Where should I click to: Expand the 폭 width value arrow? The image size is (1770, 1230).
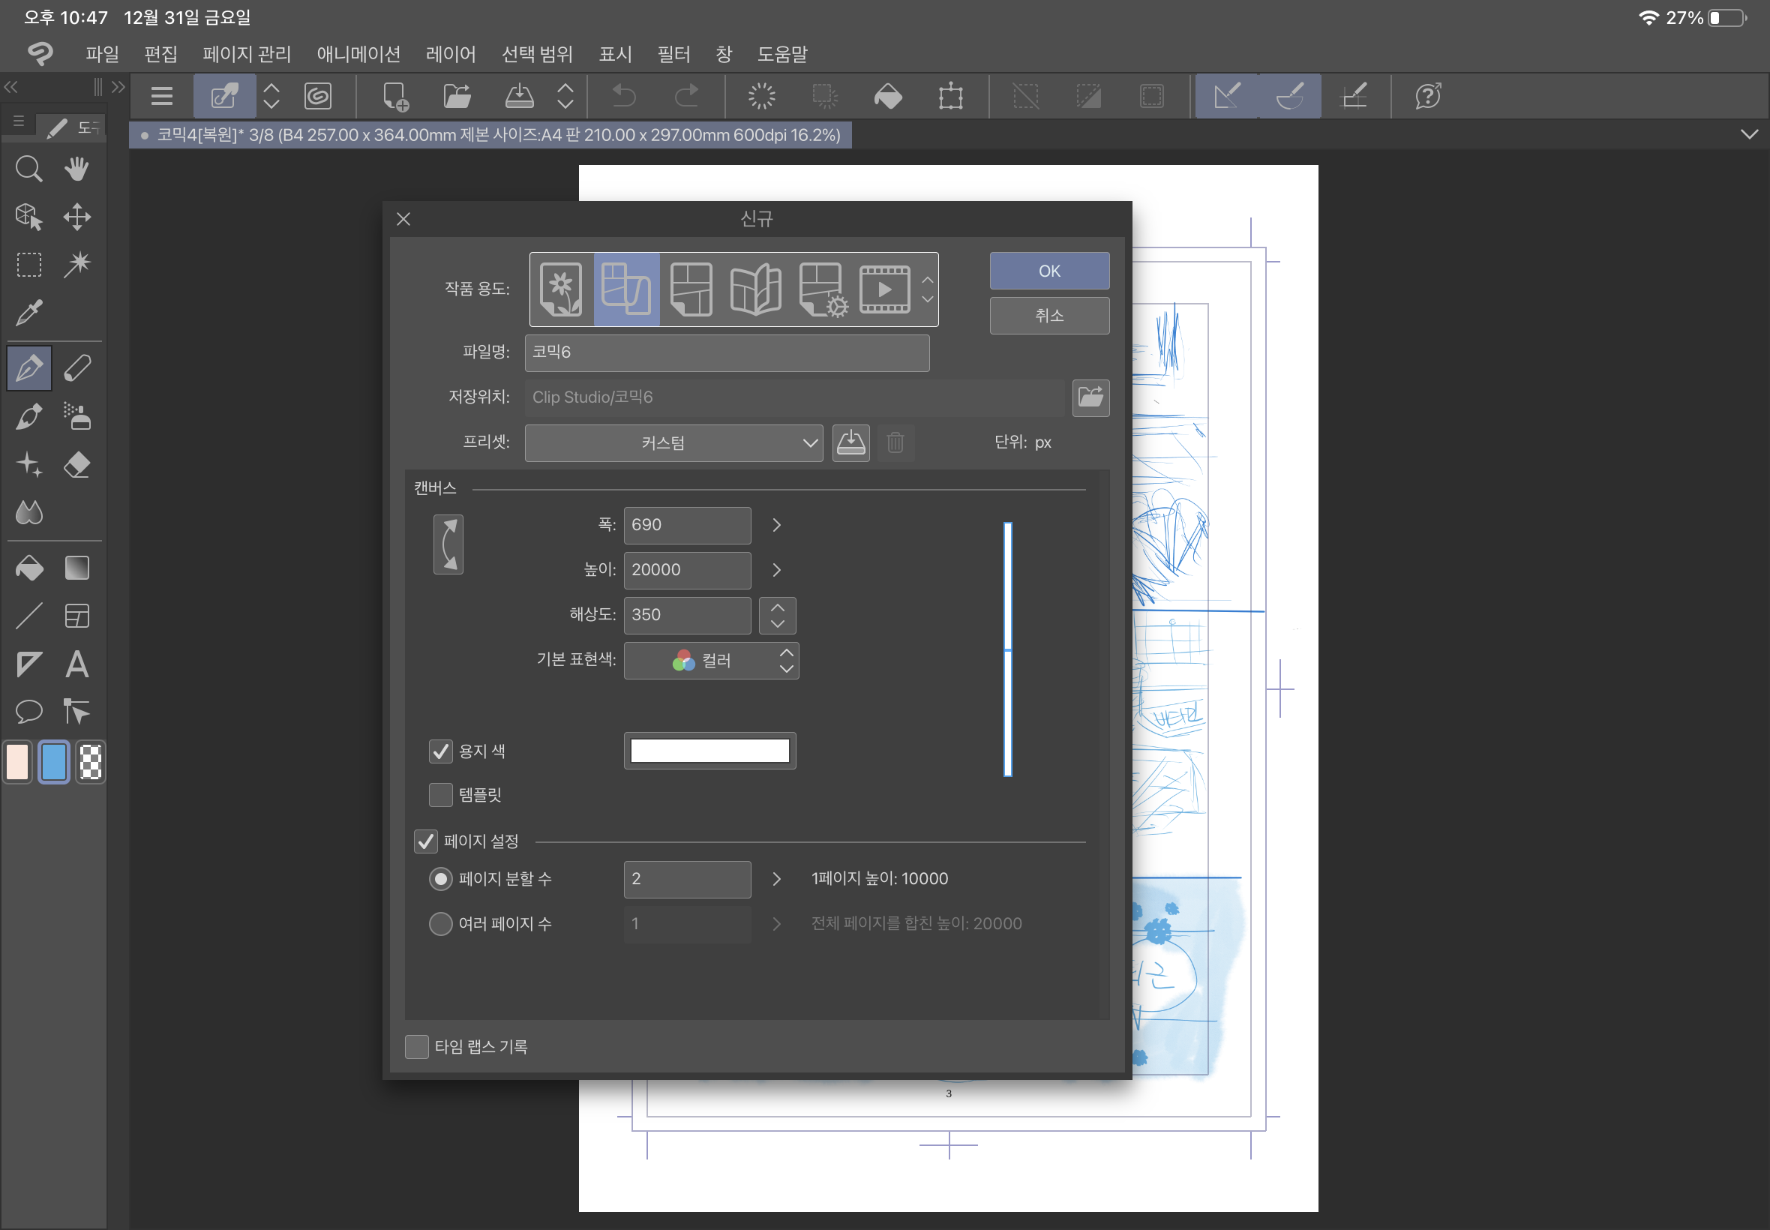[x=777, y=525]
